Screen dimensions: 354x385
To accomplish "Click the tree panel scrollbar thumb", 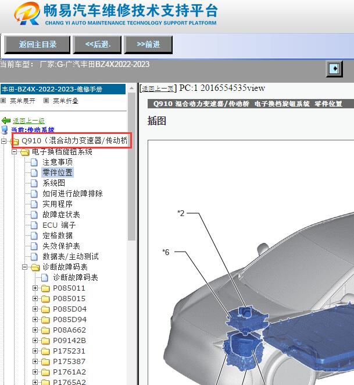I will (x=131, y=167).
